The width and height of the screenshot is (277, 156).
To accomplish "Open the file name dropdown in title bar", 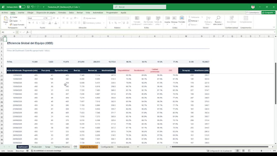I will (79, 7).
